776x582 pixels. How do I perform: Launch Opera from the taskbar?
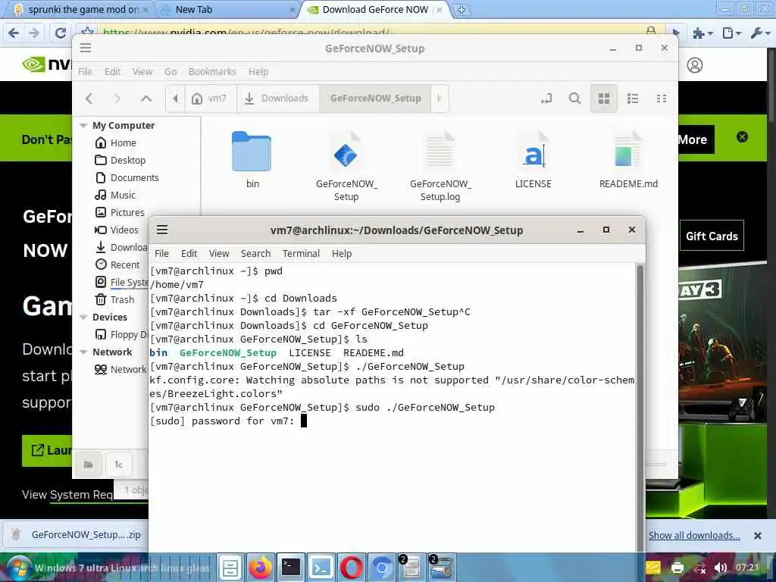tap(351, 568)
